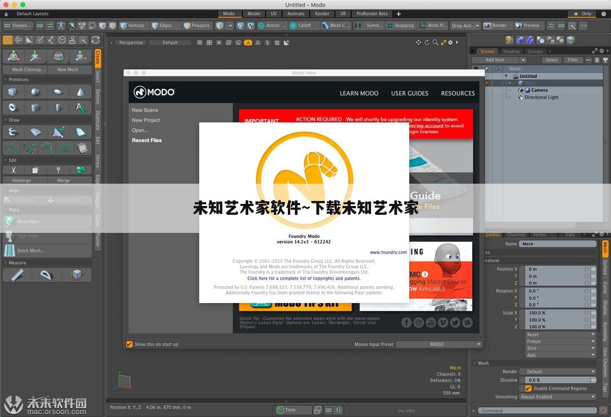Switch to the Model layout tab
Screen dimensions: 611x417
254,14
